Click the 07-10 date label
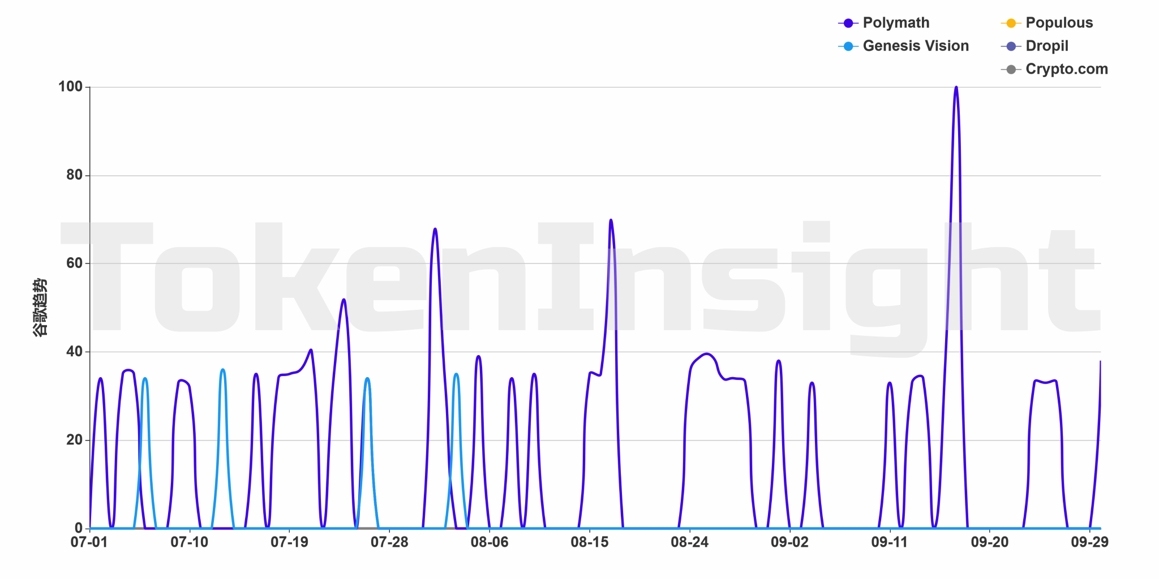The width and height of the screenshot is (1159, 579). coord(190,542)
